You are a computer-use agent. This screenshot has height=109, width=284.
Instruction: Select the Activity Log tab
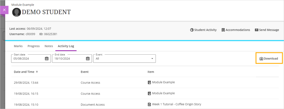(x=66, y=46)
